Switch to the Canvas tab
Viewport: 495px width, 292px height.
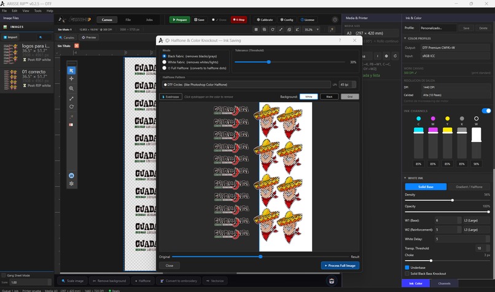(107, 20)
